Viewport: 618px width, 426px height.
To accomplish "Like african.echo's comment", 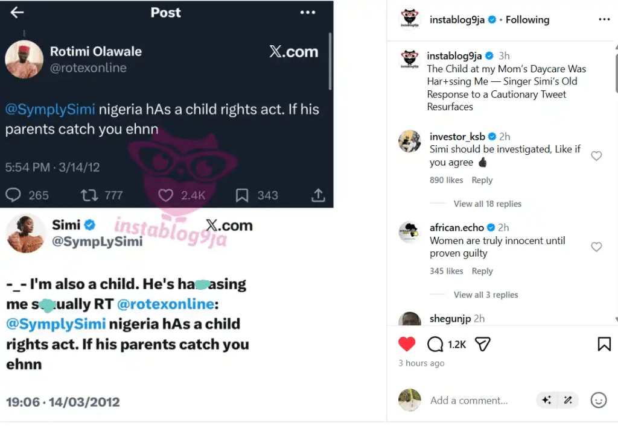I will [x=596, y=247].
